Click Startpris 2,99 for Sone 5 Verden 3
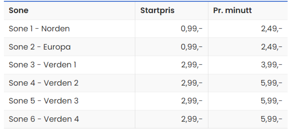Screen dimensions: 288x130 click(x=192, y=101)
